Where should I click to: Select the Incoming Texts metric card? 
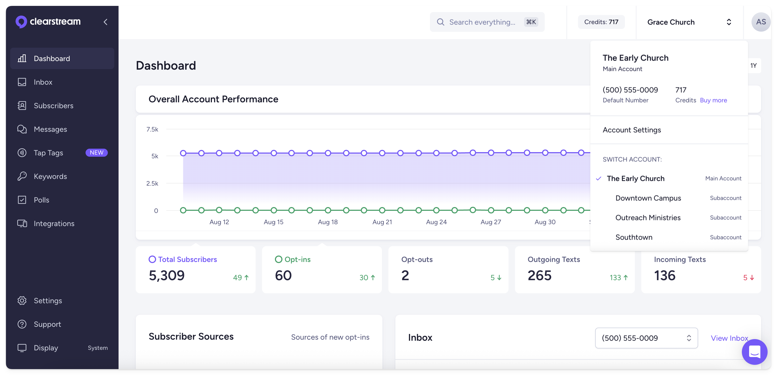[701, 269]
